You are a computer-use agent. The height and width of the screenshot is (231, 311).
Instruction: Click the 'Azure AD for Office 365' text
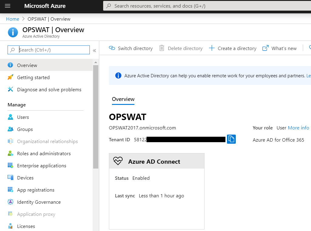point(278,140)
